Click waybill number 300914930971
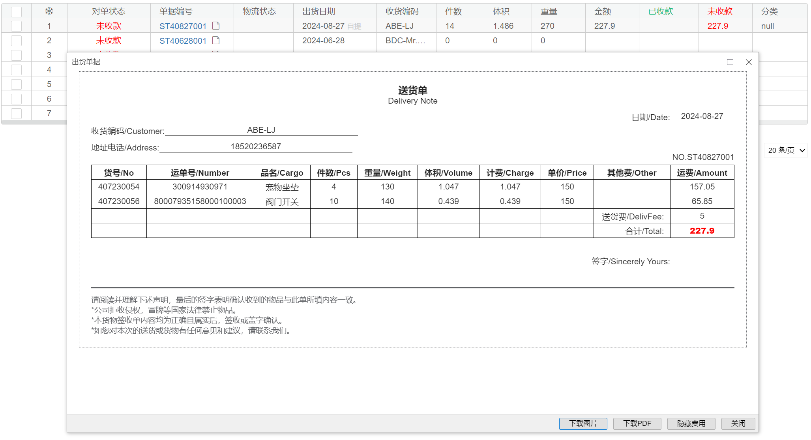Image resolution: width=811 pixels, height=440 pixels. click(200, 187)
